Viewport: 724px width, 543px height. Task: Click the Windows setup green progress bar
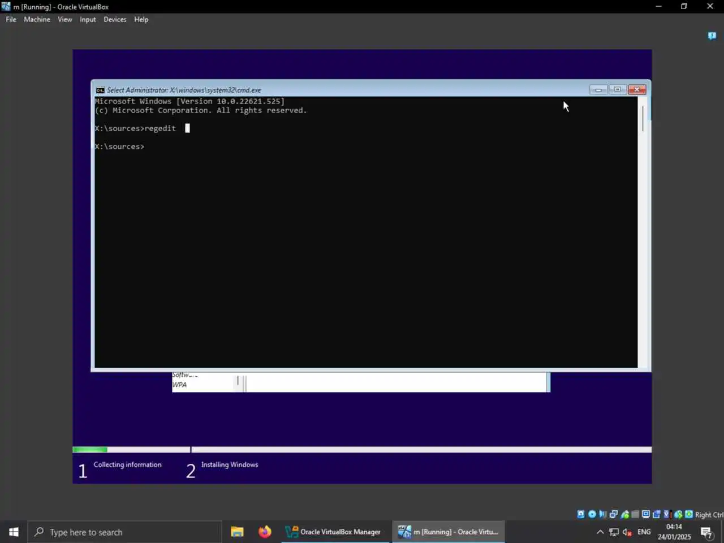coord(90,450)
